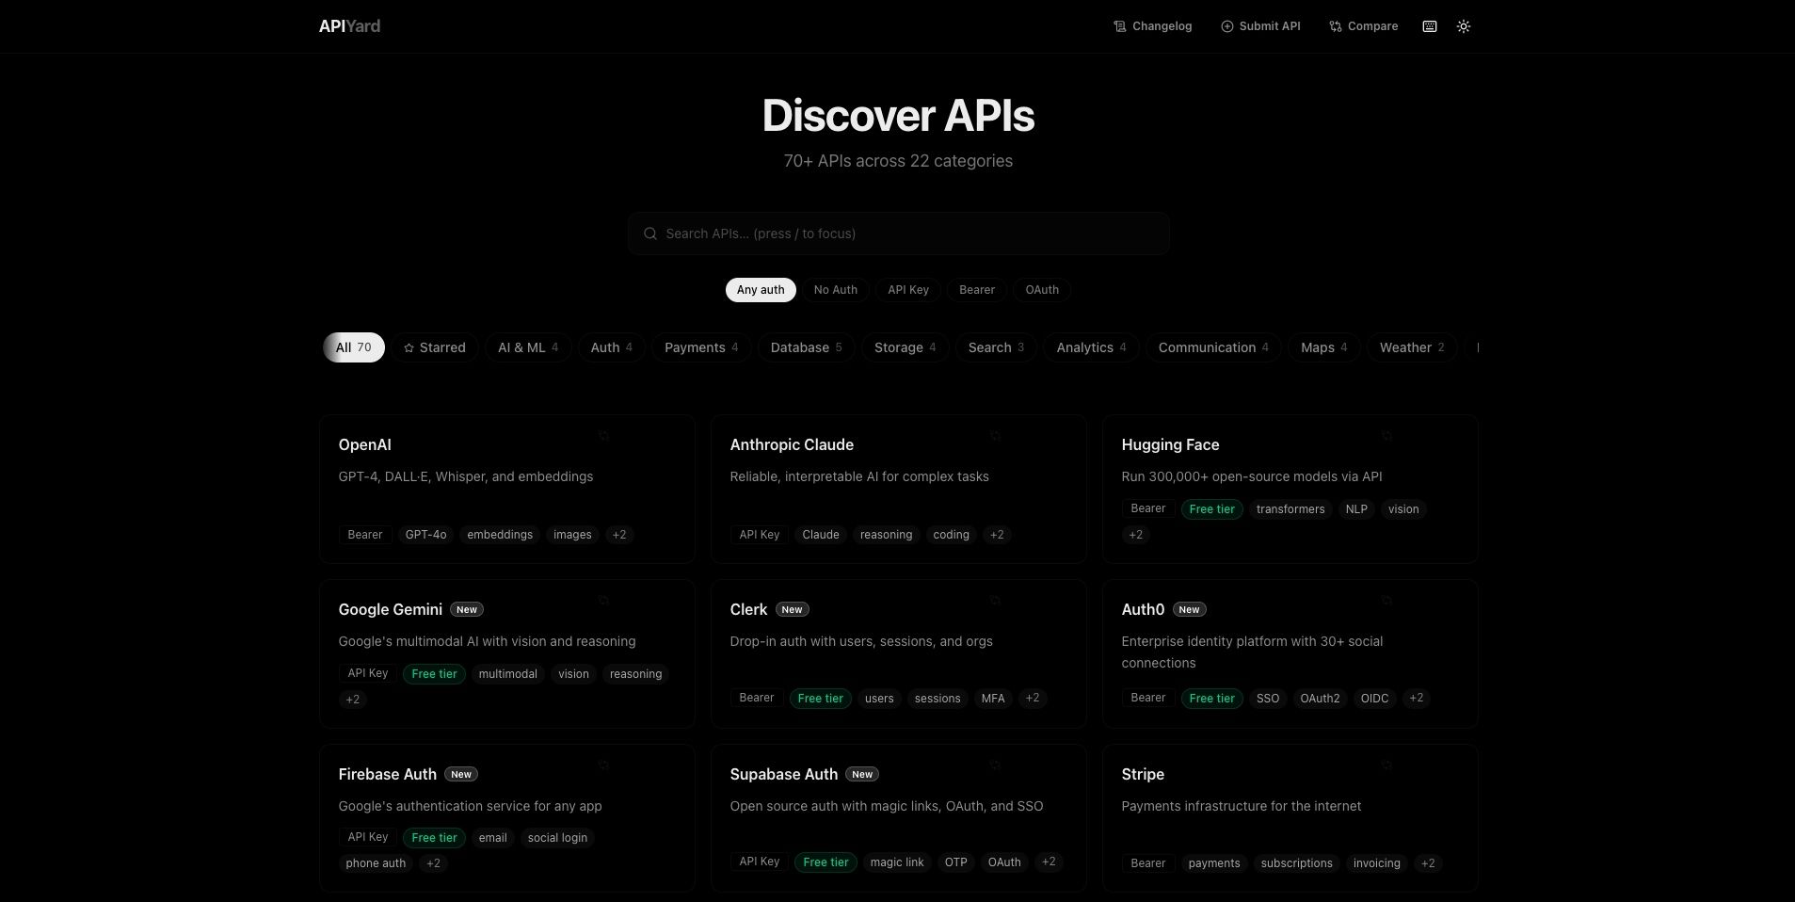The height and width of the screenshot is (902, 1795).
Task: Open the Anthropic Claude card title
Action: click(793, 444)
